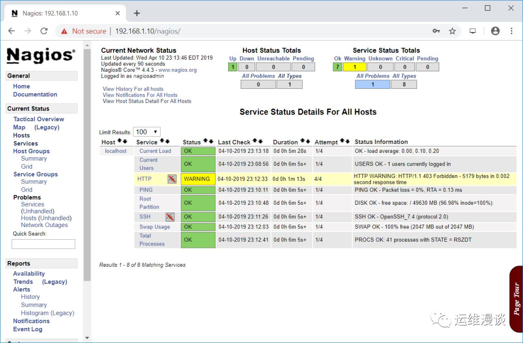Open Availability report in sidebar

click(x=29, y=274)
